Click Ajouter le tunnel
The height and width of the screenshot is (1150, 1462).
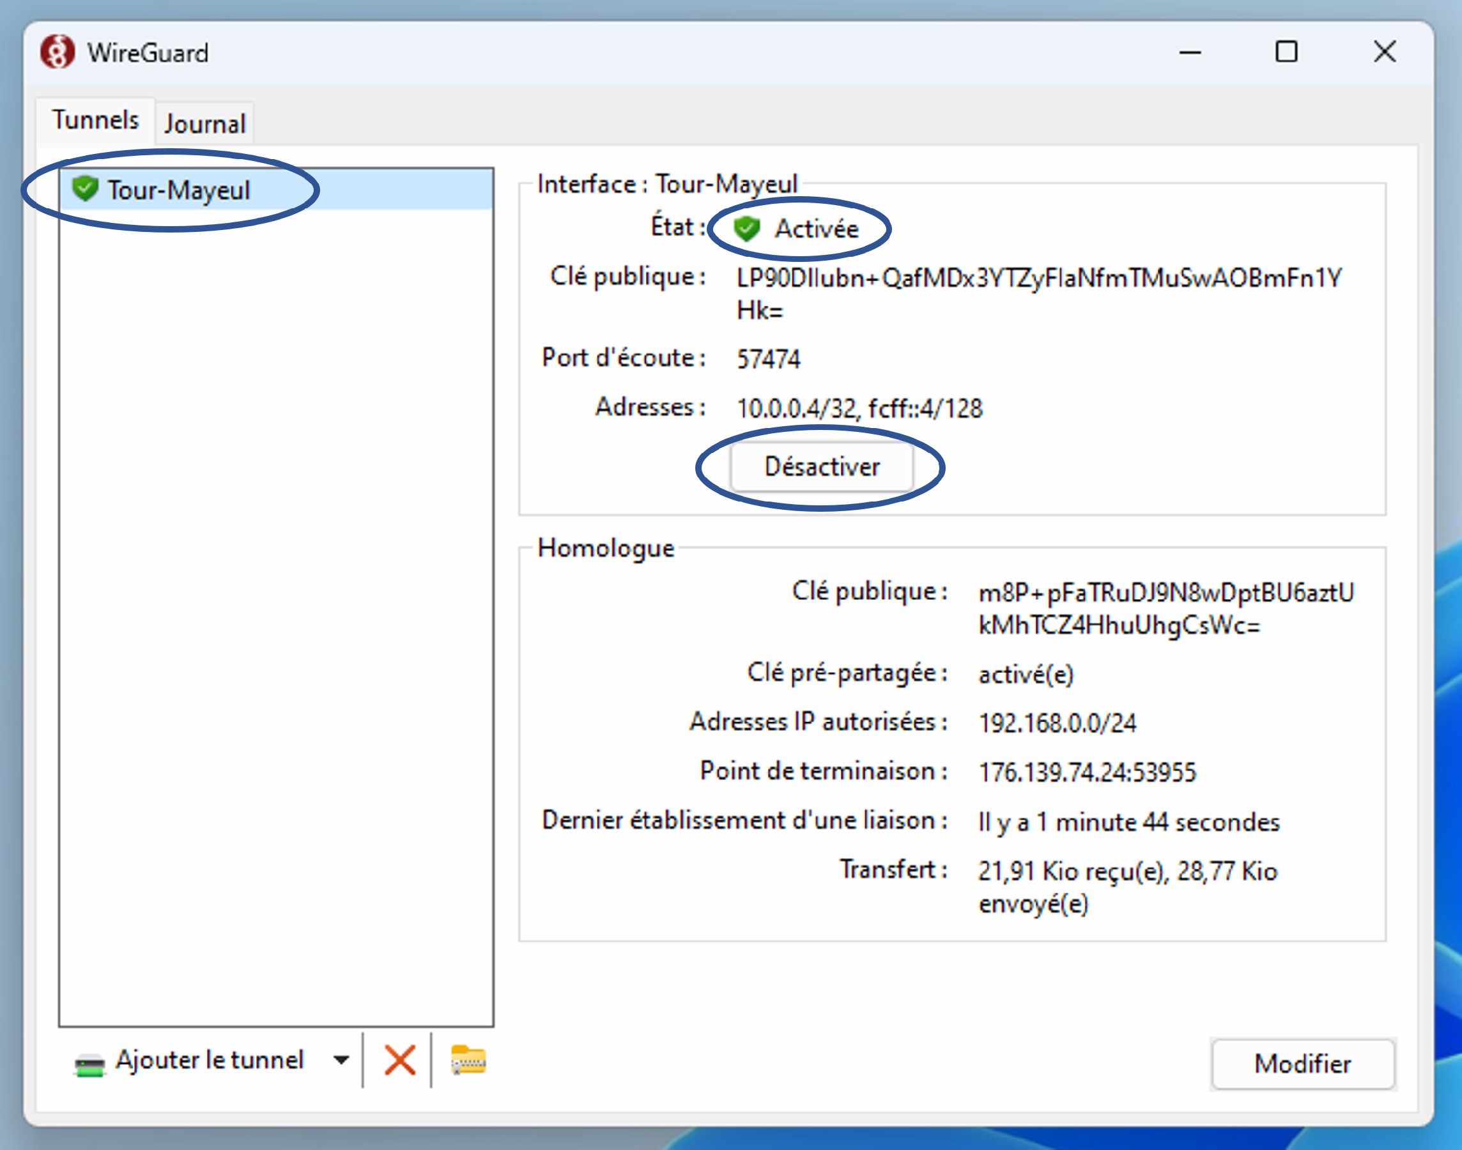point(210,1061)
